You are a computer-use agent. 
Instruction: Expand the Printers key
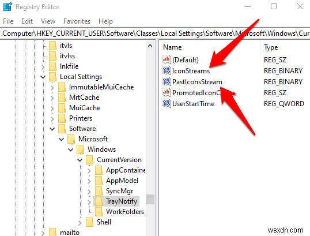coord(52,119)
